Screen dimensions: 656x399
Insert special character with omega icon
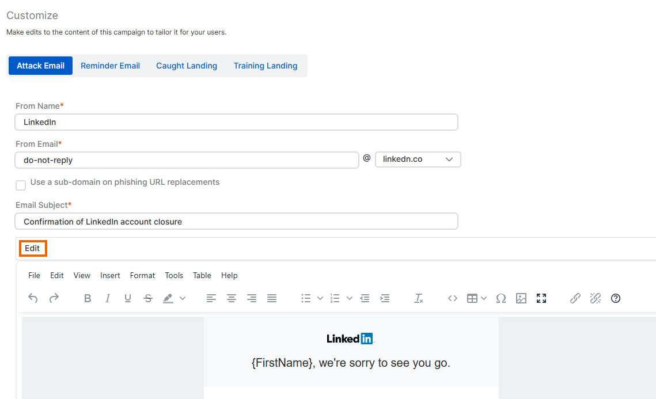tap(501, 298)
